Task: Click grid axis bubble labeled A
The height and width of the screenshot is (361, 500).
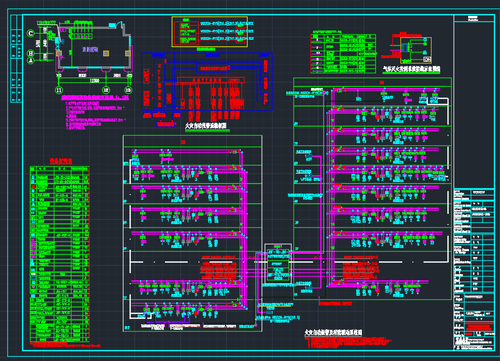Action: tap(31, 59)
